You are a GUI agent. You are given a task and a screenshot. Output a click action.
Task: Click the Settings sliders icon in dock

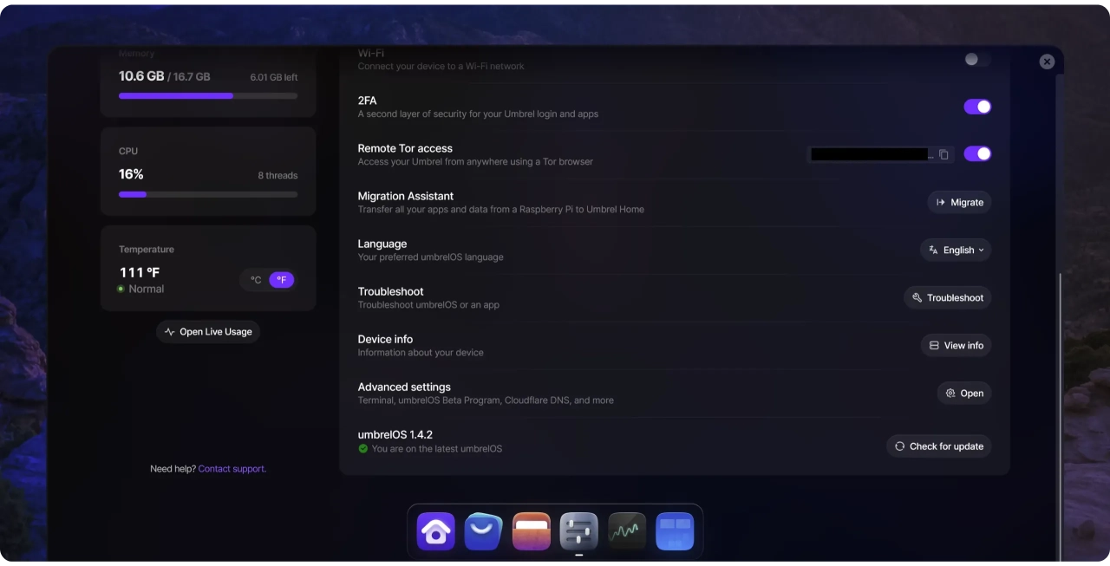click(x=578, y=531)
